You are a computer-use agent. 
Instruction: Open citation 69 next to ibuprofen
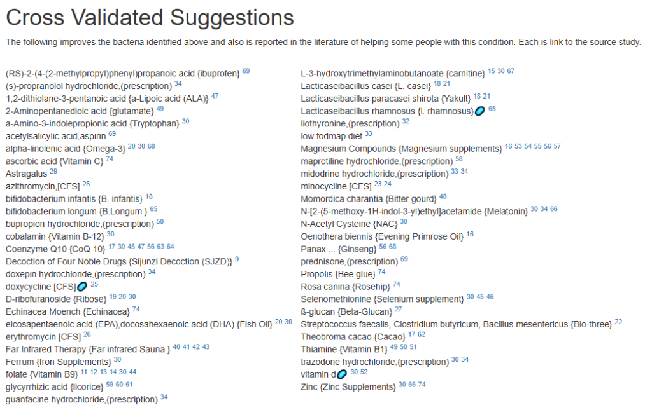coord(246,71)
